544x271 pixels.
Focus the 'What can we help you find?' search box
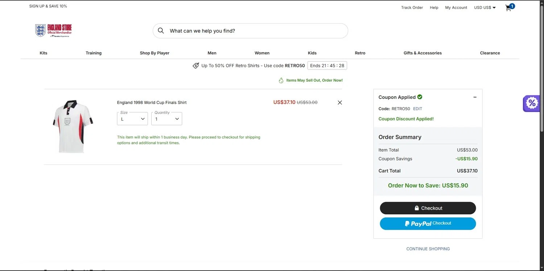(x=250, y=31)
